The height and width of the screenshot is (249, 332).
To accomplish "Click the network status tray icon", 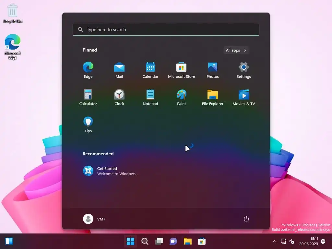I will (x=283, y=241).
